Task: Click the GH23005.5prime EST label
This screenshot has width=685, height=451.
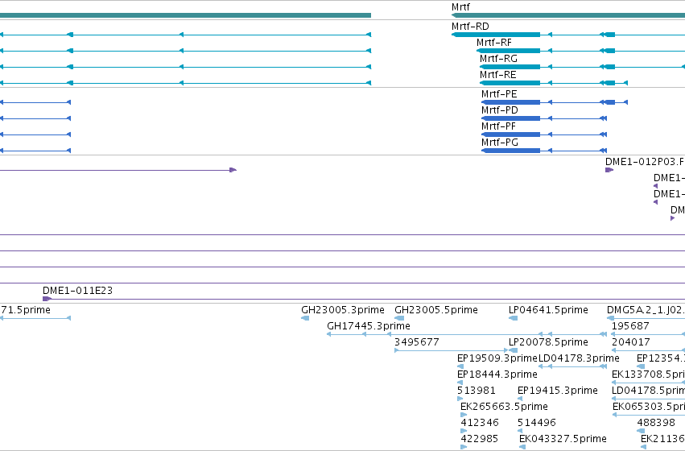Action: [436, 310]
